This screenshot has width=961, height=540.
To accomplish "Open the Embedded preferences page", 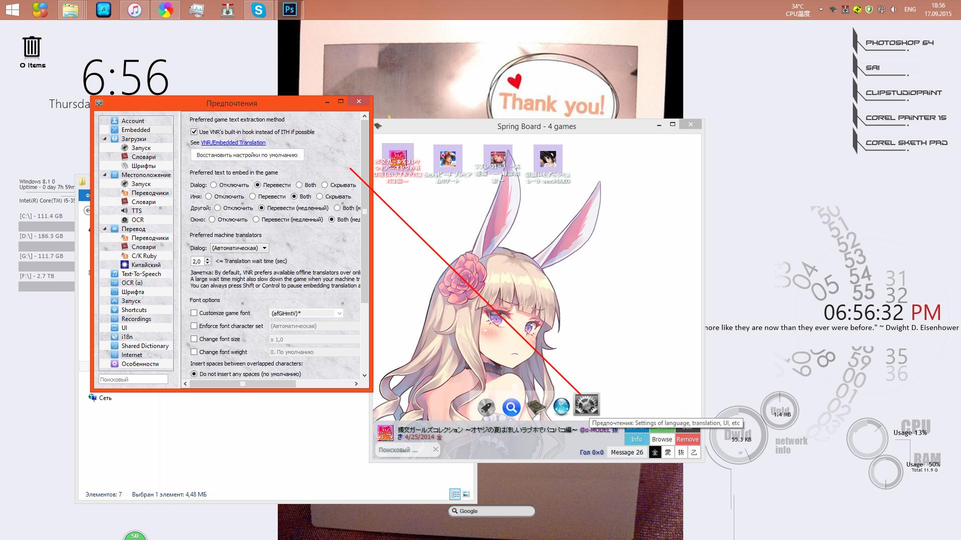I will tap(136, 129).
